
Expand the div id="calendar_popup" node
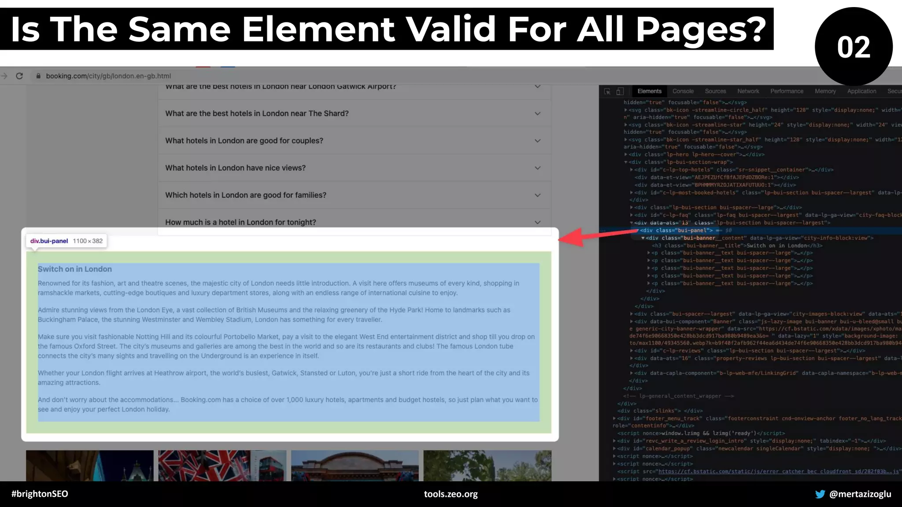point(614,448)
